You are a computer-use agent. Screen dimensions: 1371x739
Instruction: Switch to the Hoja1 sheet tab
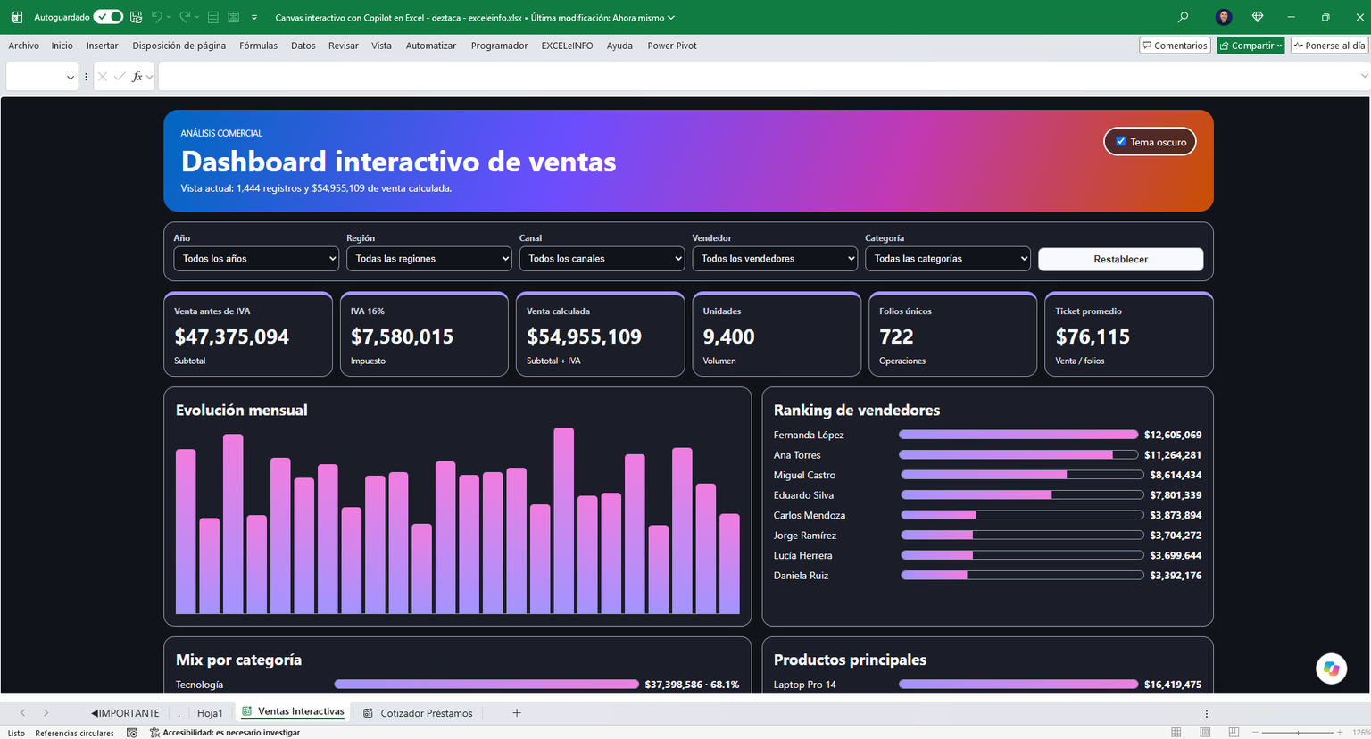coord(210,713)
